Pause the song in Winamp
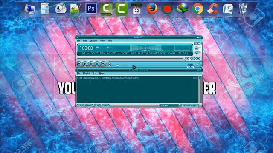Image resolution: width=273 pixels, height=153 pixels. (x=91, y=64)
